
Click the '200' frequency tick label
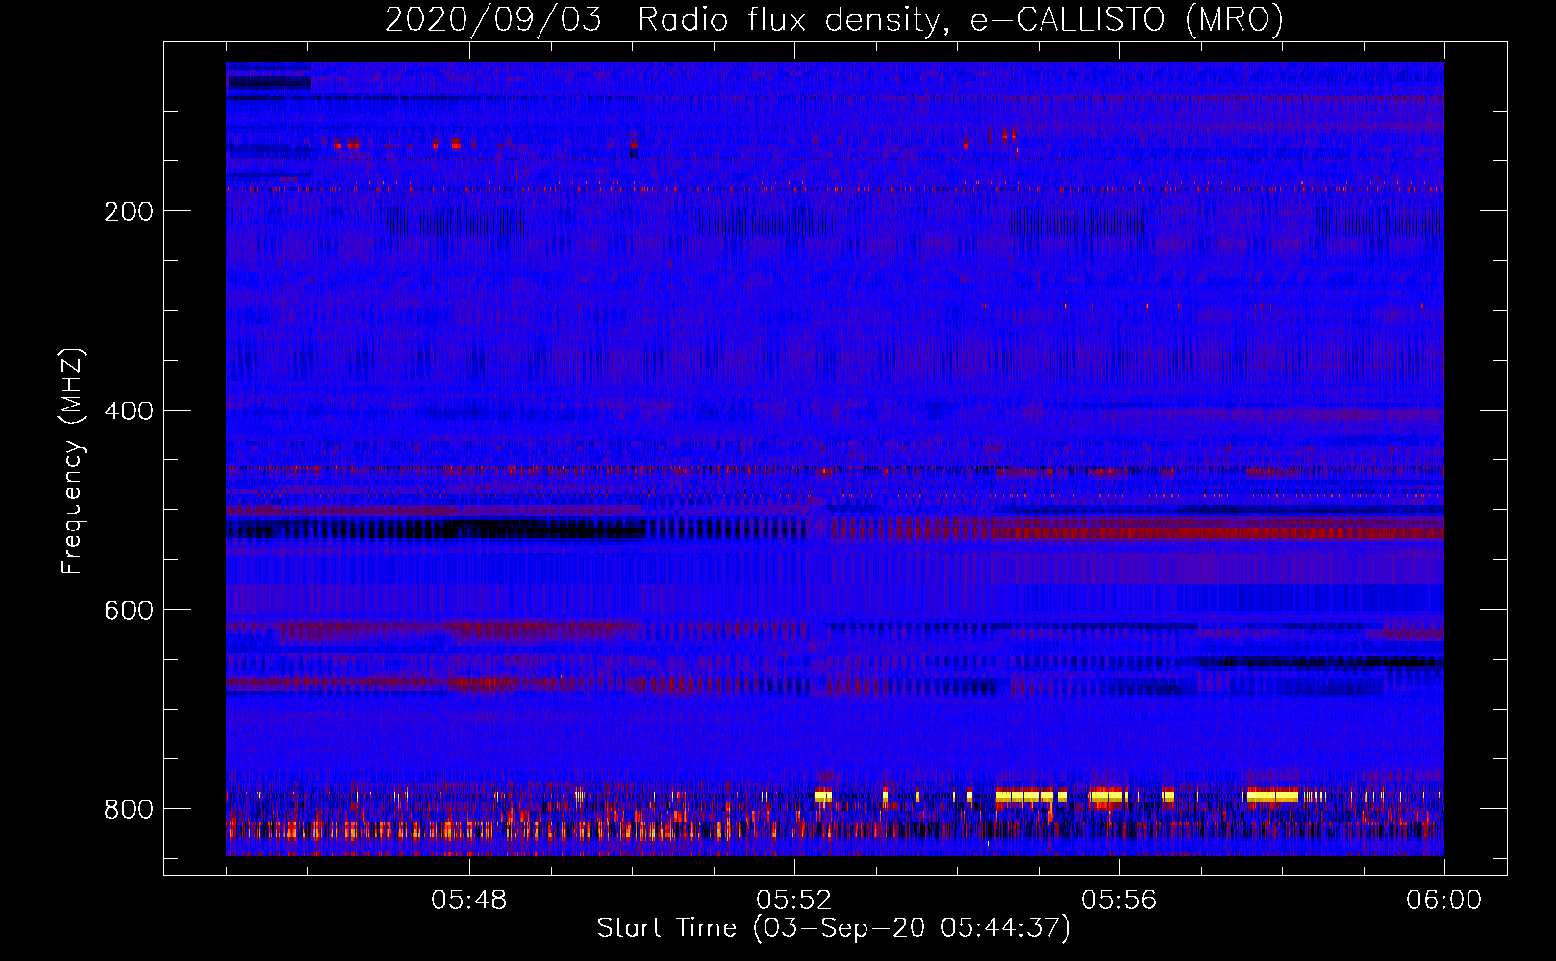point(129,211)
